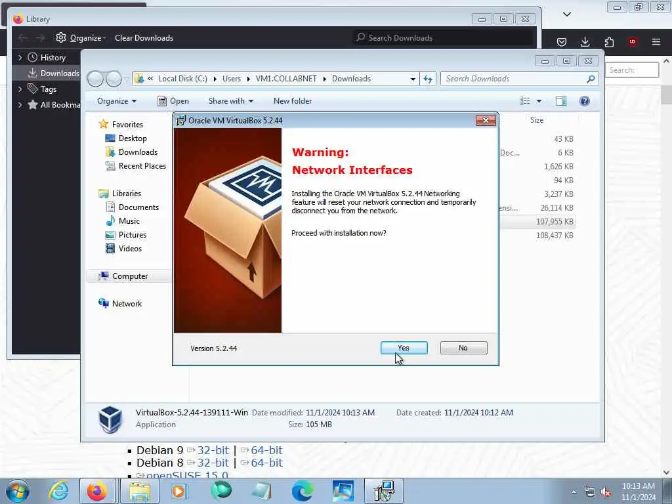Click the Explorer forward navigation button
Image resolution: width=672 pixels, height=504 pixels.
point(114,79)
